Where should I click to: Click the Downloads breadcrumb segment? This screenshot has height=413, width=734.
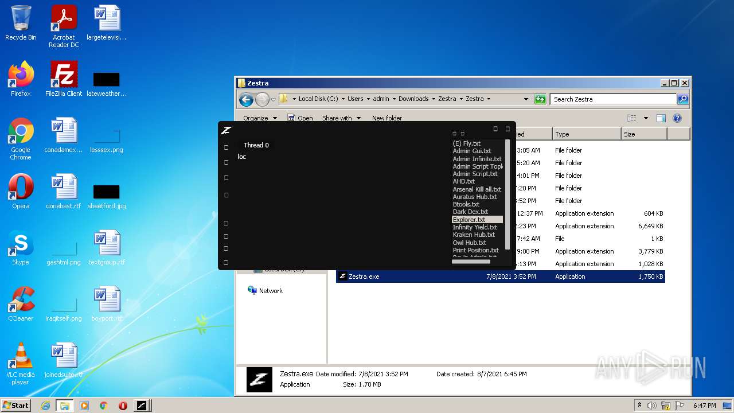(413, 99)
